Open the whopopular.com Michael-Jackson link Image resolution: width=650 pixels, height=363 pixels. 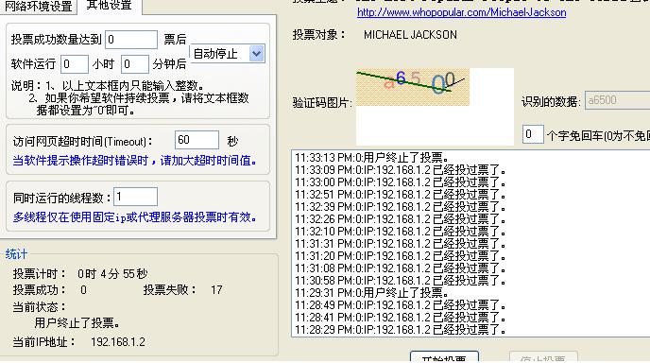click(461, 12)
